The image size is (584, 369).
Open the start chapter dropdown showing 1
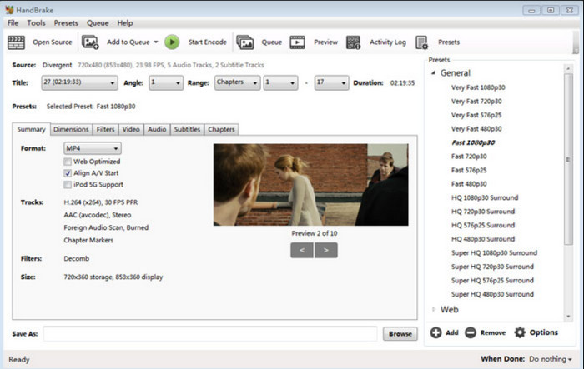pos(281,82)
